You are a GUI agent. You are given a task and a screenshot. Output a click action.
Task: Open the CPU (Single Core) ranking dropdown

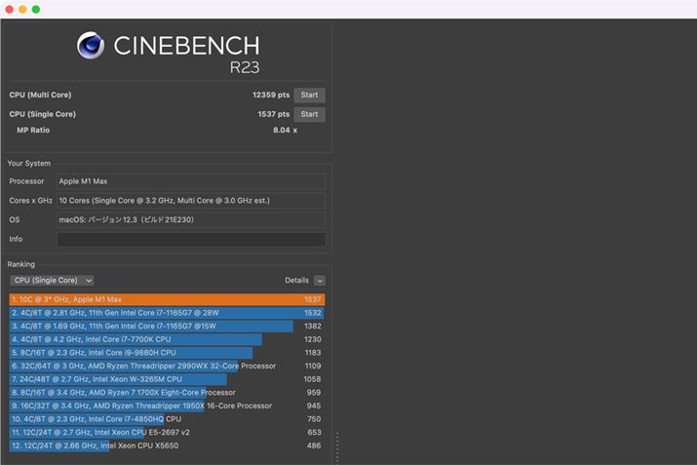[52, 281]
